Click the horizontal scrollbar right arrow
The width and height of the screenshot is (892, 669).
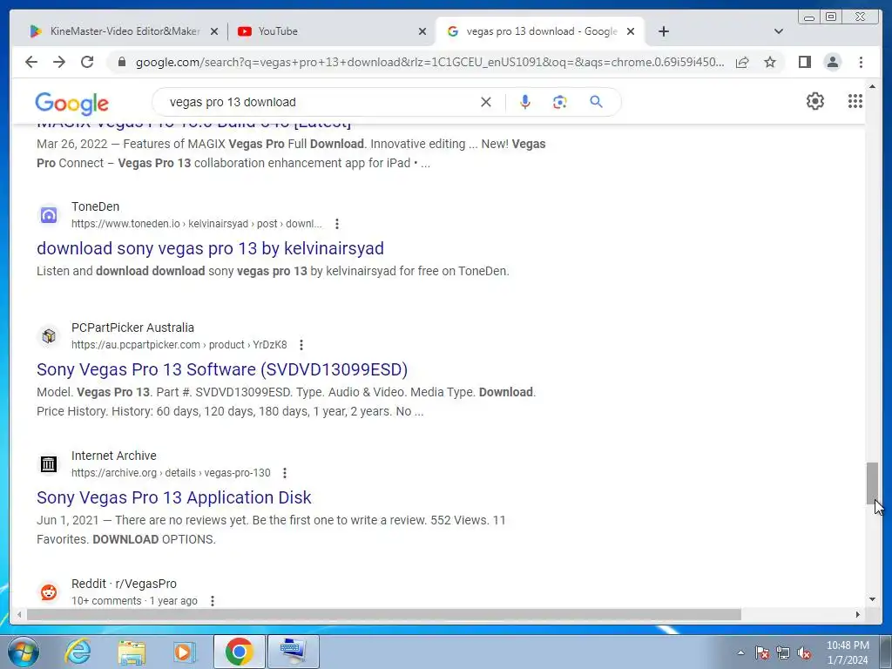coord(858,614)
